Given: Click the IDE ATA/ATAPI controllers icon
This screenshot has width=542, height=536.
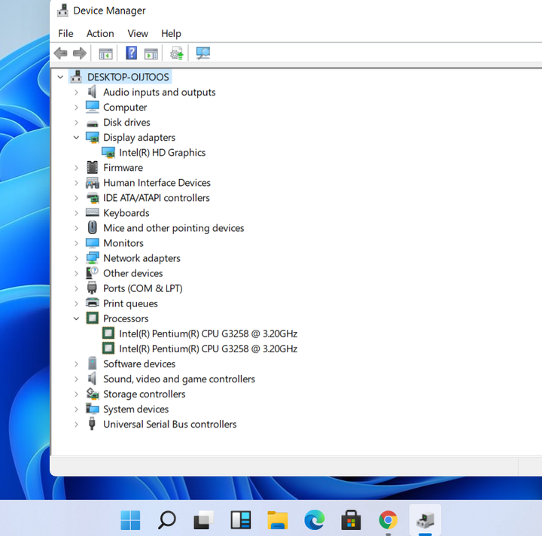Looking at the screenshot, I should [x=93, y=198].
